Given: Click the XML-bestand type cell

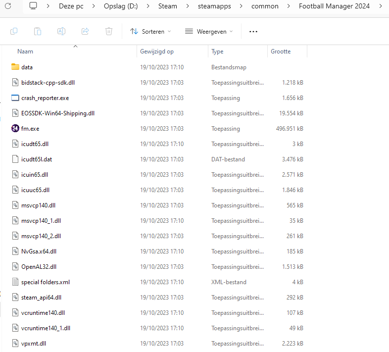Looking at the screenshot, I should pyautogui.click(x=229, y=282).
